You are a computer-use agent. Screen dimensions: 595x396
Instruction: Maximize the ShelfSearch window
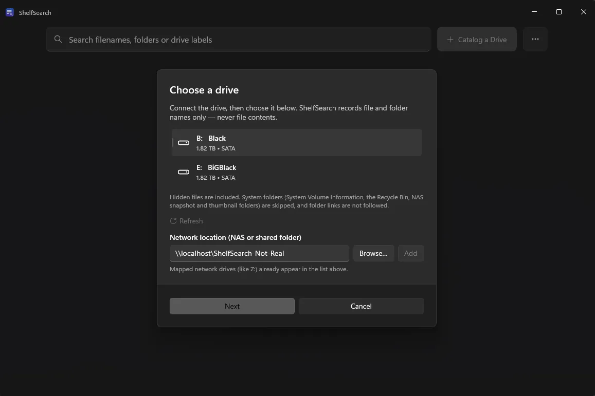coord(559,12)
